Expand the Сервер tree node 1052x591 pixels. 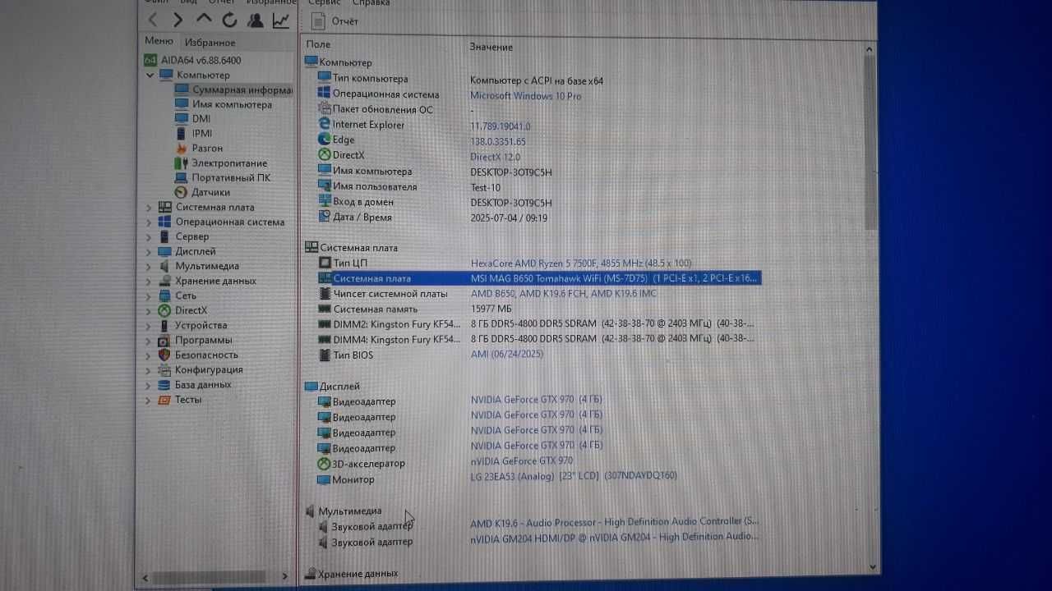[149, 237]
